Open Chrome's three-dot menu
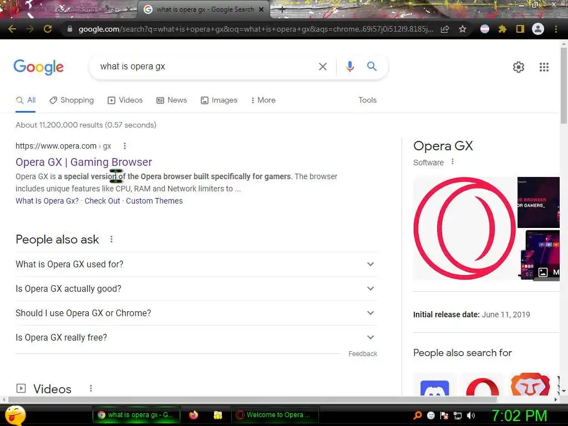Screen dimensions: 568x426 tap(556, 29)
